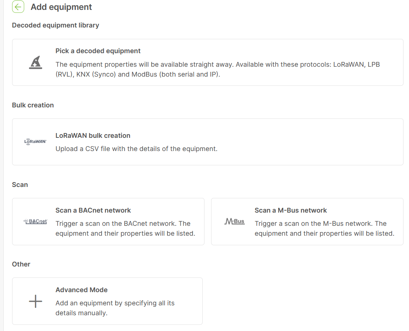Click the "Add equipment" page title

(x=61, y=7)
